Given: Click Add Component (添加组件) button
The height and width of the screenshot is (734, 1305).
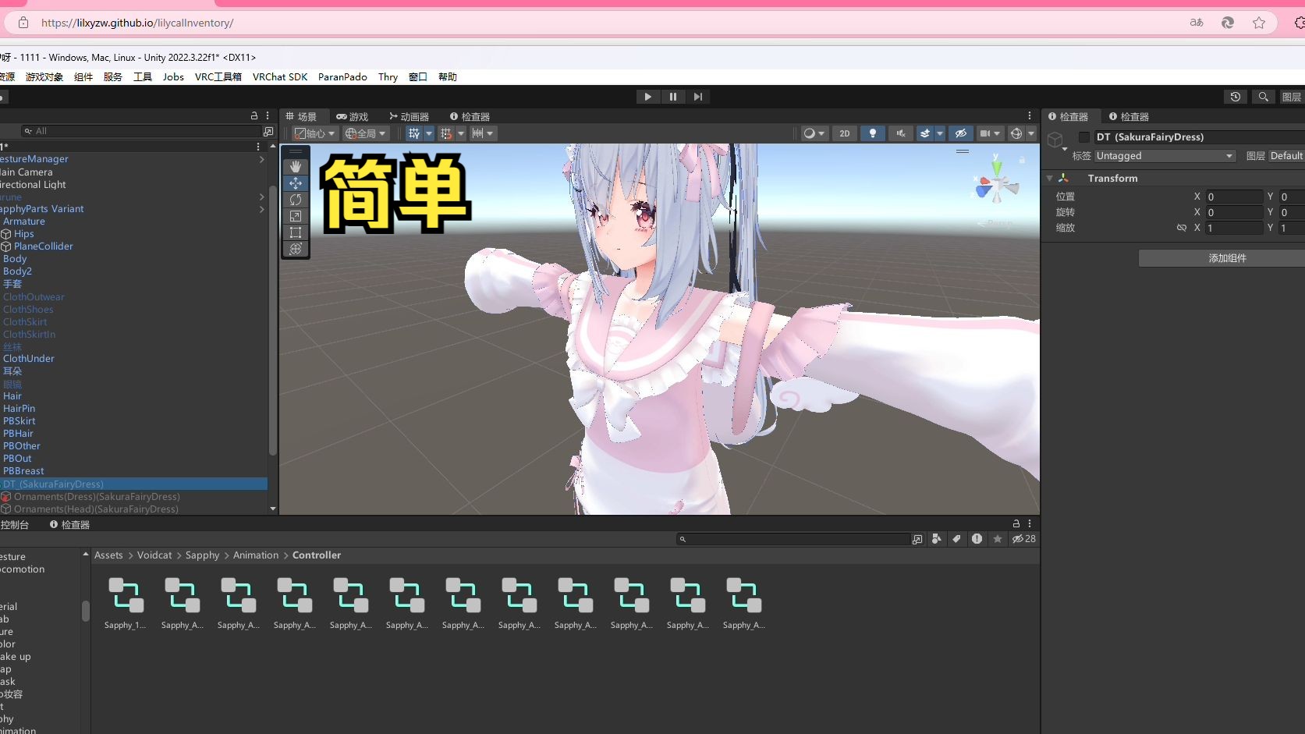Looking at the screenshot, I should click(1227, 258).
